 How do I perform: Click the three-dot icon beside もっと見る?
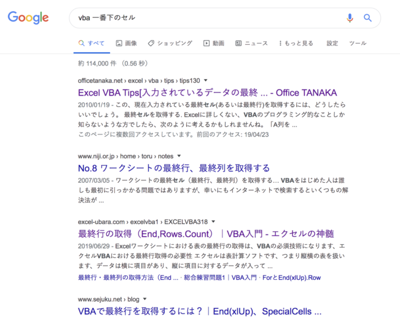[x=280, y=44]
